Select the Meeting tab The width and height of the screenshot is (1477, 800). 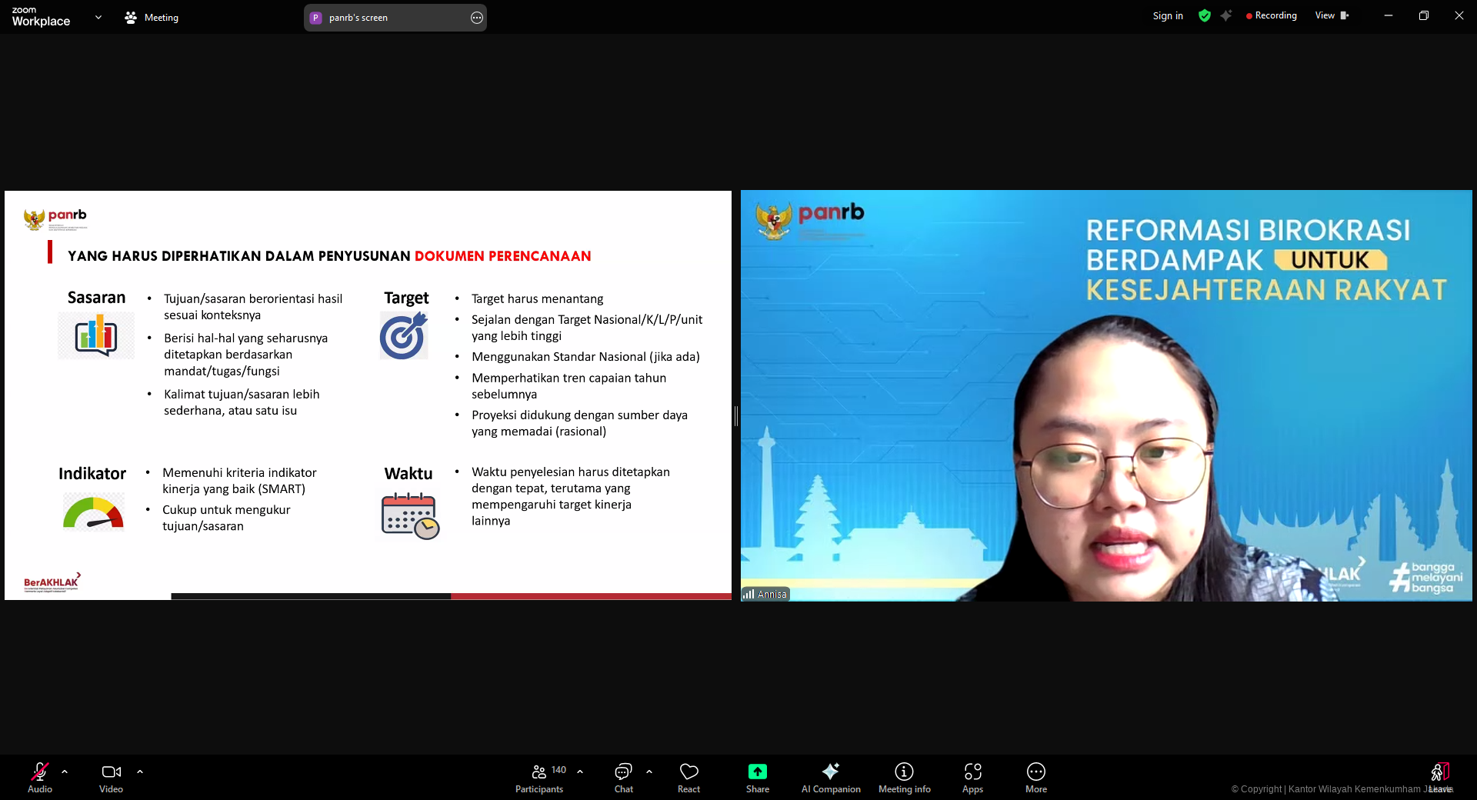[152, 18]
